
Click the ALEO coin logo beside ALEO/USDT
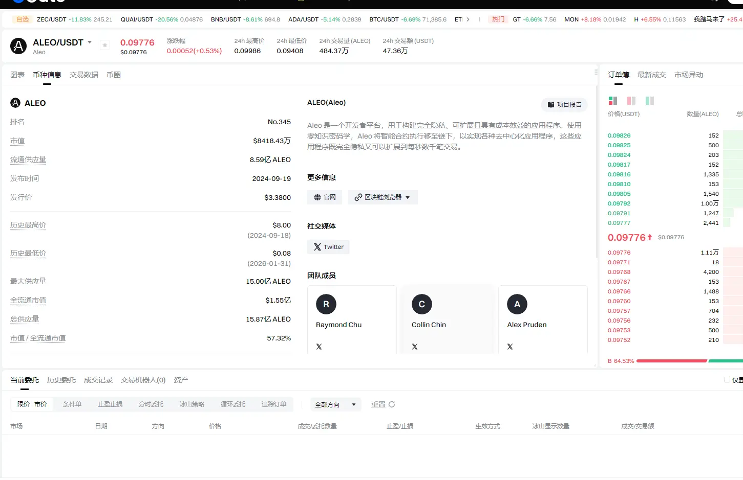[18, 46]
